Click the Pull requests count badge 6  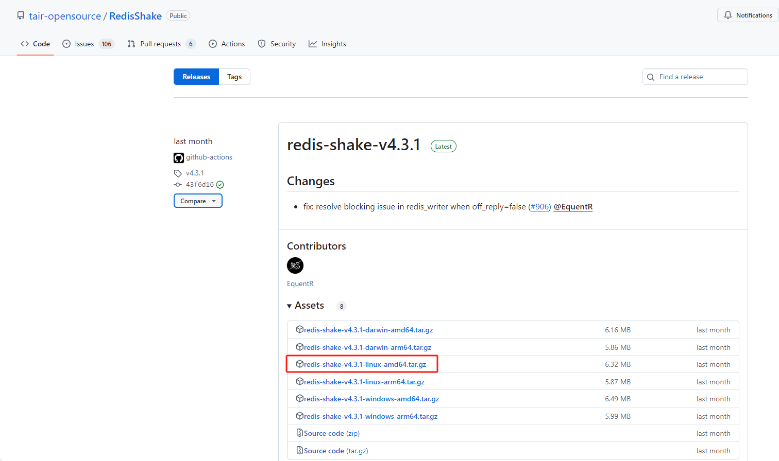tap(191, 44)
